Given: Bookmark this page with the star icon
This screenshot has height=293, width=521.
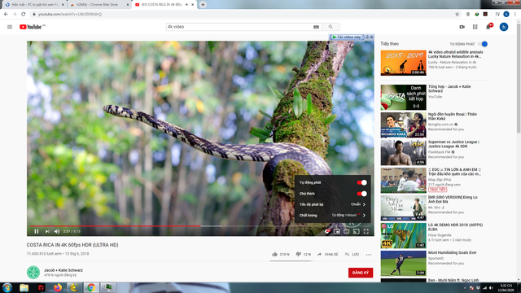Looking at the screenshot, I should point(458,14).
